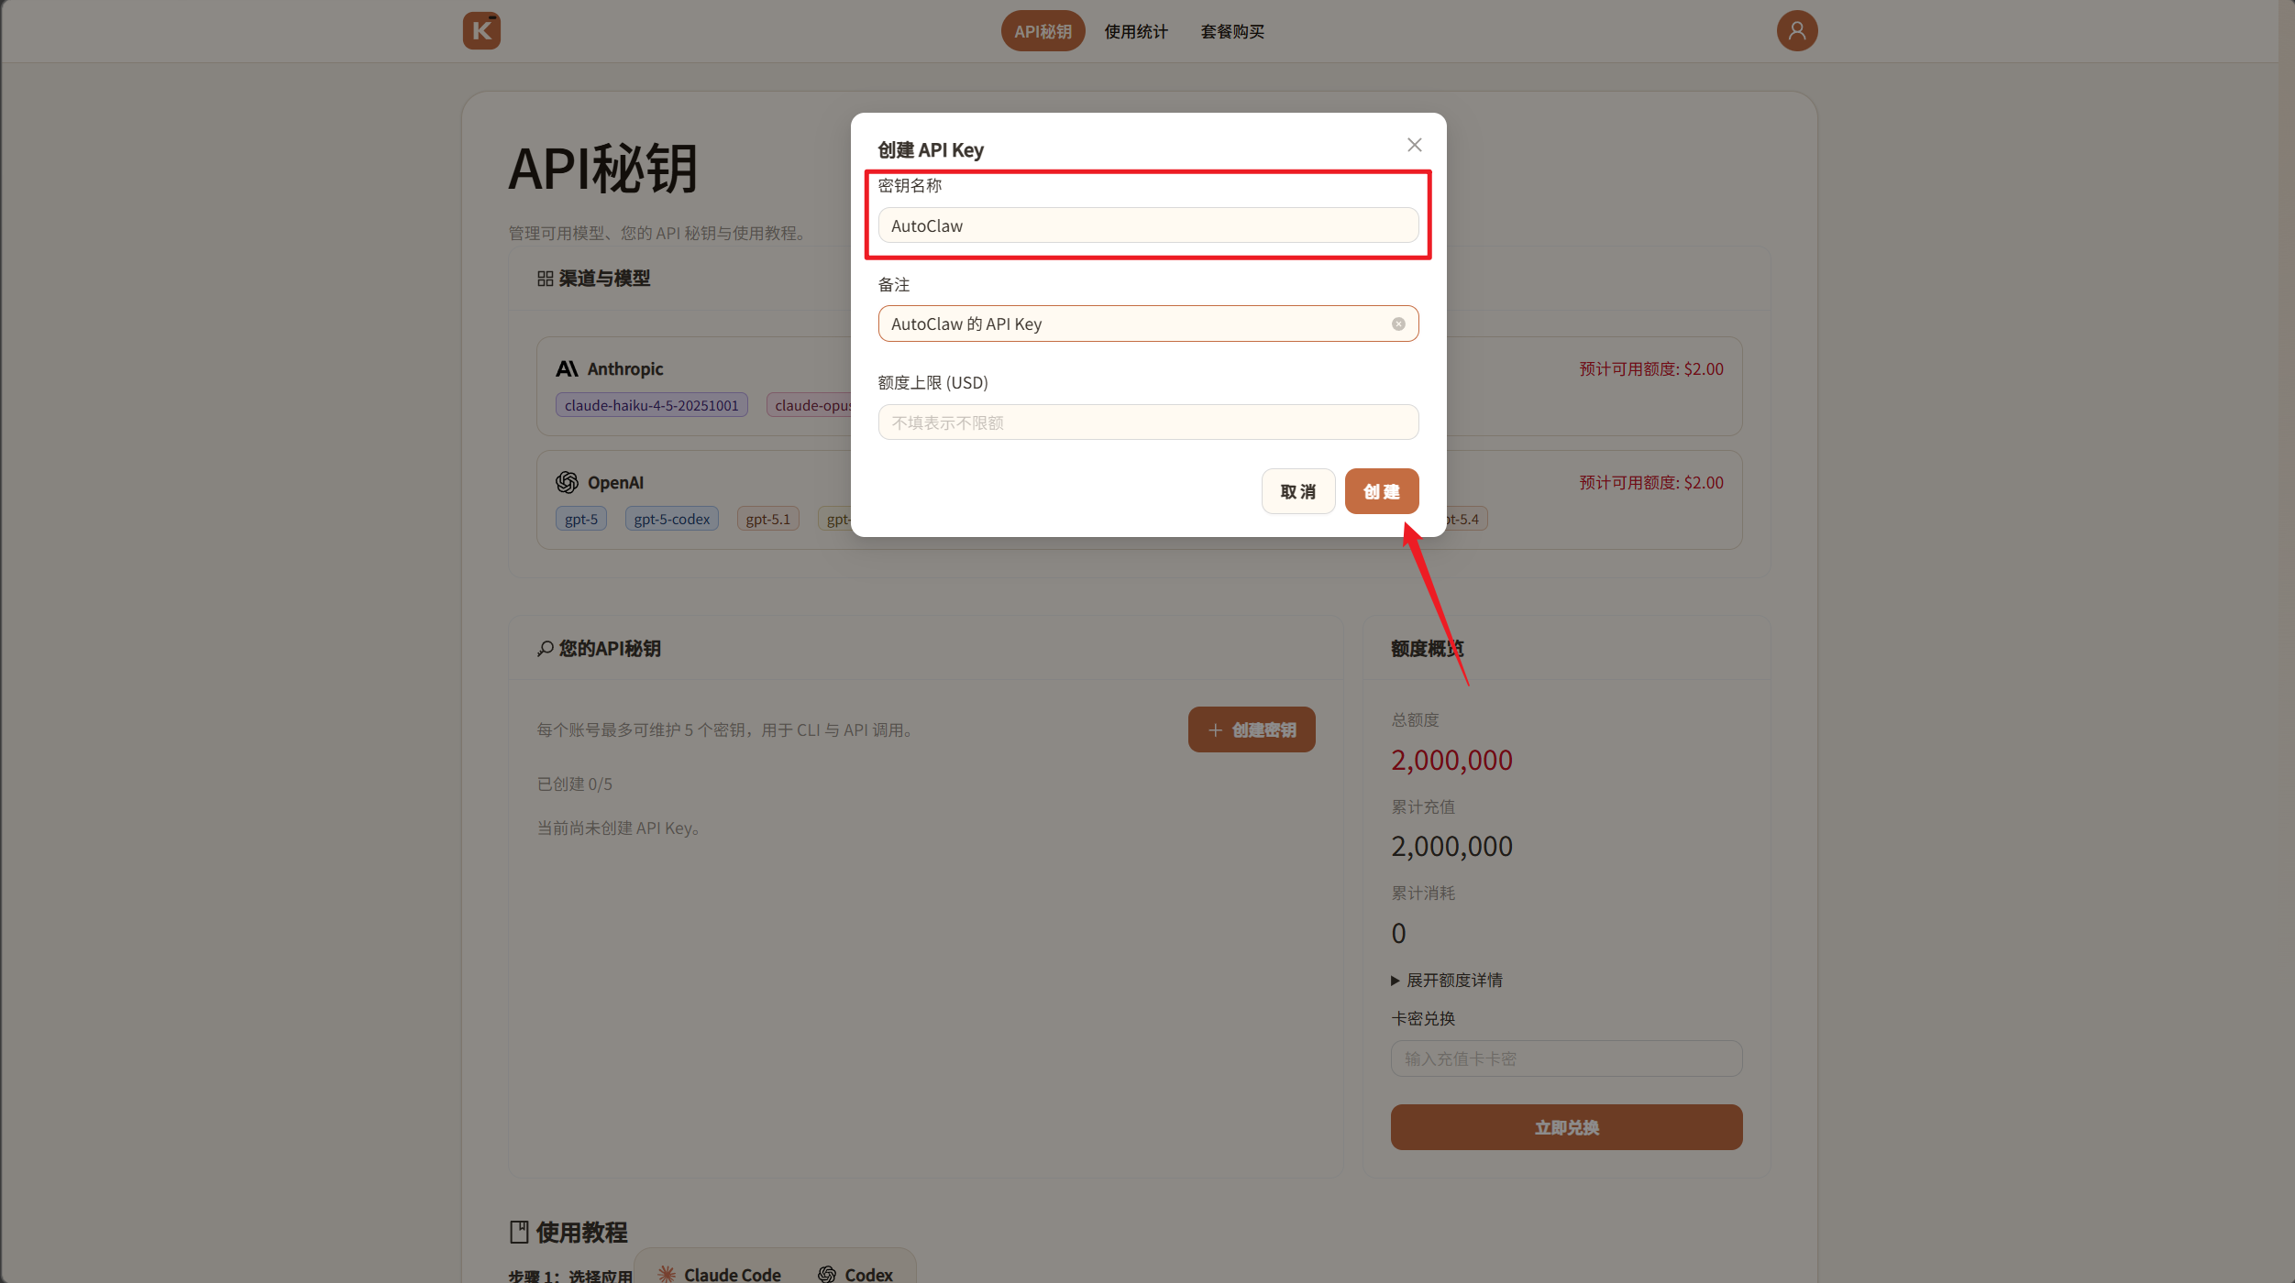The image size is (2295, 1283).
Task: Open the 套餐购买 tab
Action: [x=1231, y=31]
